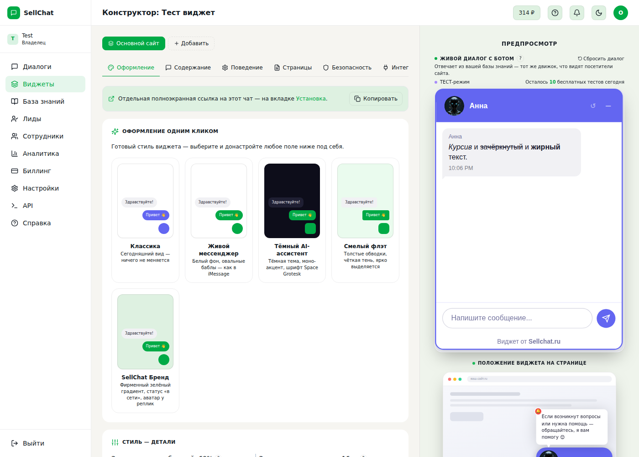The image size is (639, 457).
Task: Open the user avatar menu
Action: click(x=621, y=13)
